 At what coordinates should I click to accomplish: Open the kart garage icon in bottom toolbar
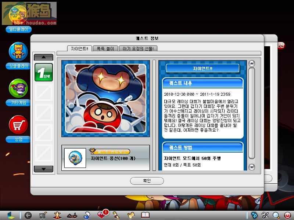[x=72, y=216]
